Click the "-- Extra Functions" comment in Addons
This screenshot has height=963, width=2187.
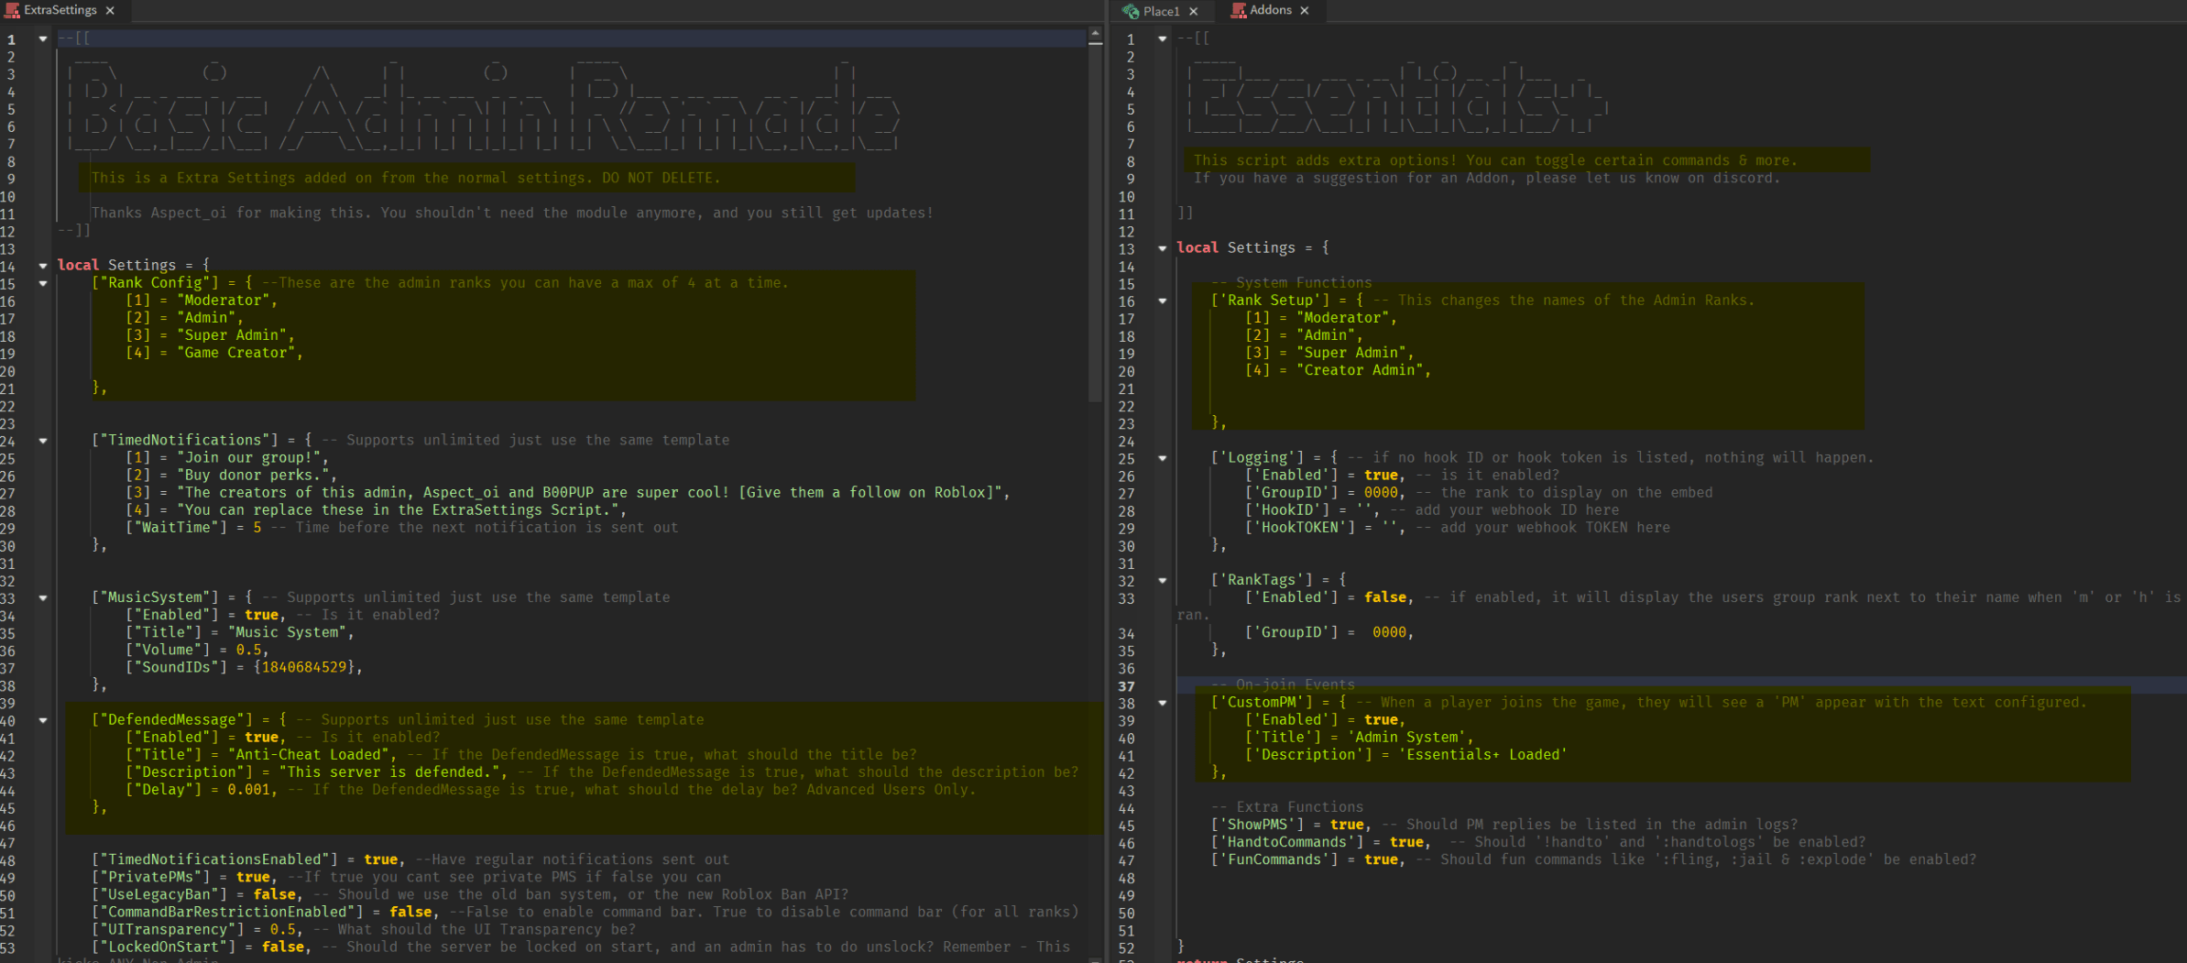click(1287, 807)
